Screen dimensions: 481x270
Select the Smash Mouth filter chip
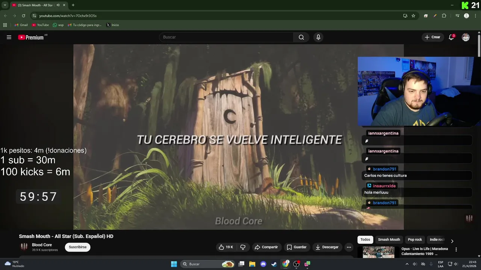tap(389, 240)
